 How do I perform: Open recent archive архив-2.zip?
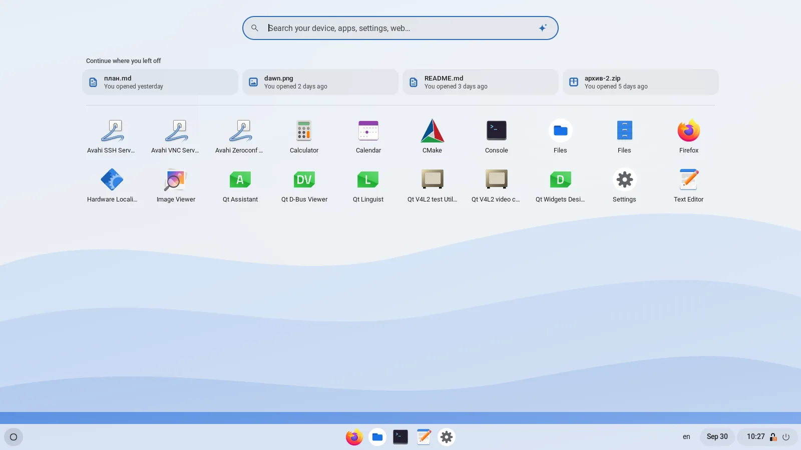[x=641, y=82]
